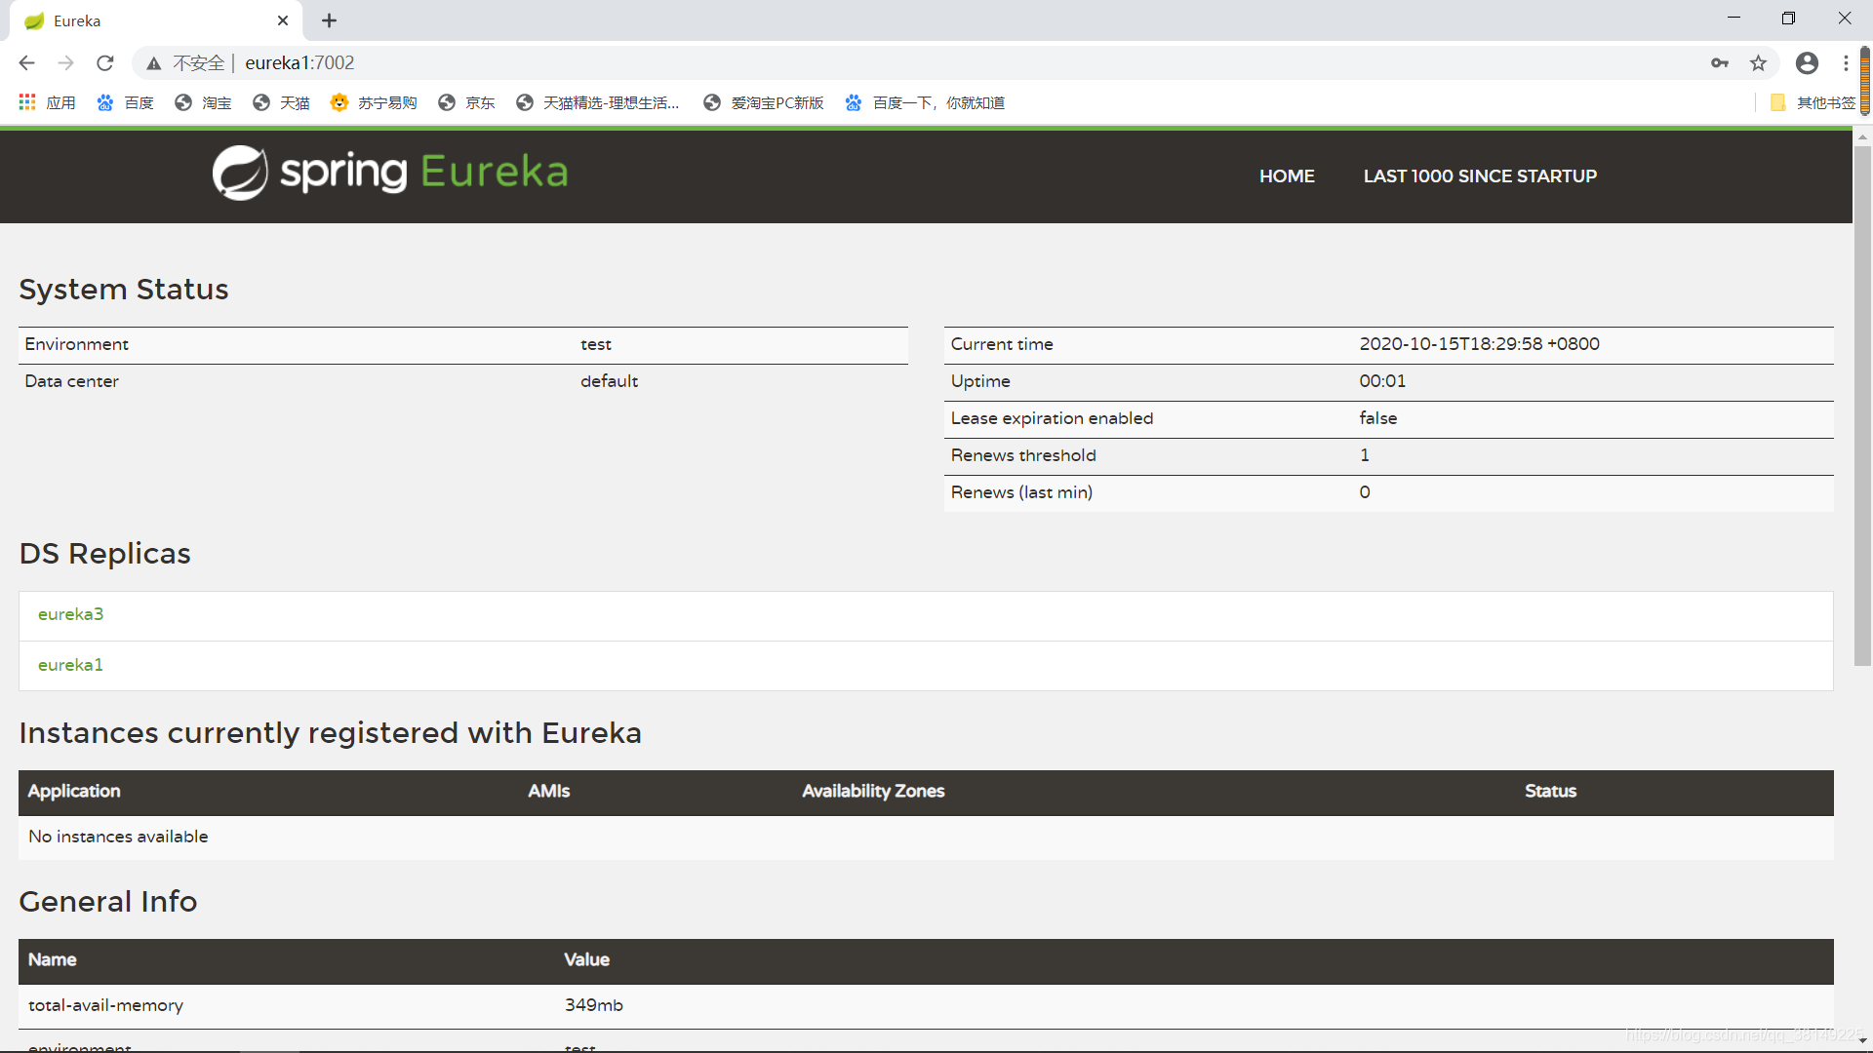Click the Application column header
The image size is (1873, 1053).
(x=74, y=792)
